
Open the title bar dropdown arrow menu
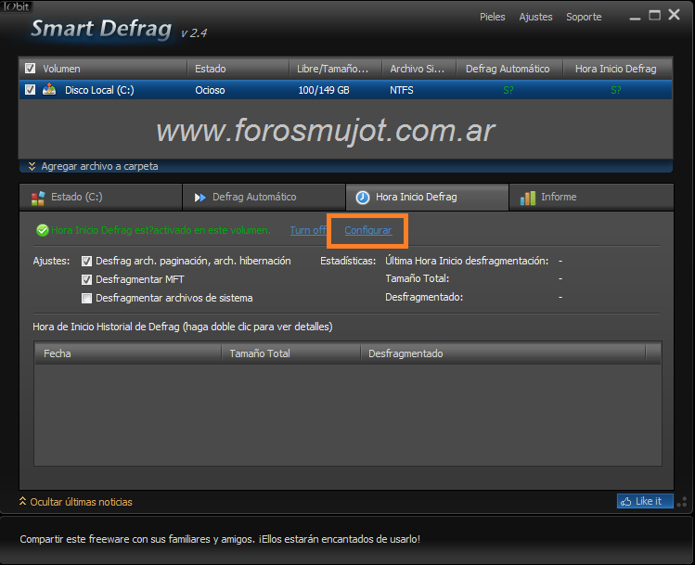(634, 17)
